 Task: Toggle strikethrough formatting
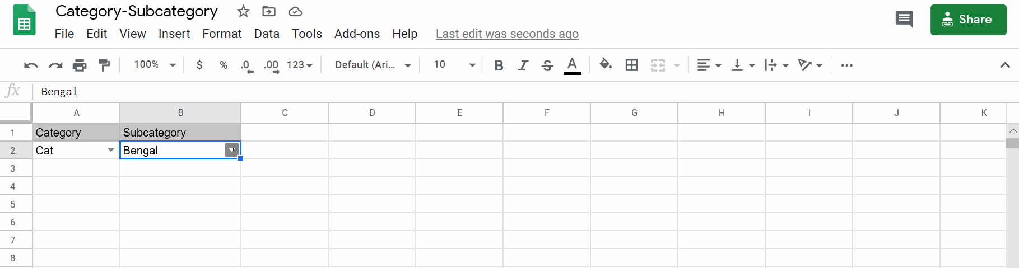click(x=547, y=65)
